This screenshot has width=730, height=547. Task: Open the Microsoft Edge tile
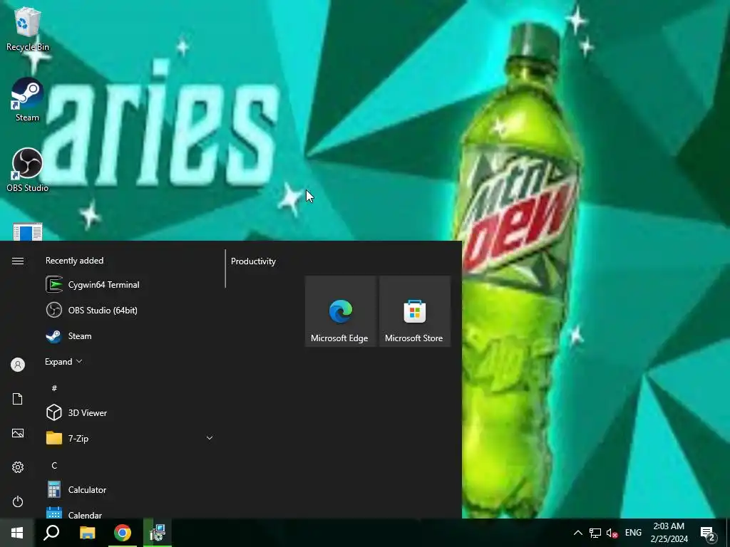pos(340,311)
